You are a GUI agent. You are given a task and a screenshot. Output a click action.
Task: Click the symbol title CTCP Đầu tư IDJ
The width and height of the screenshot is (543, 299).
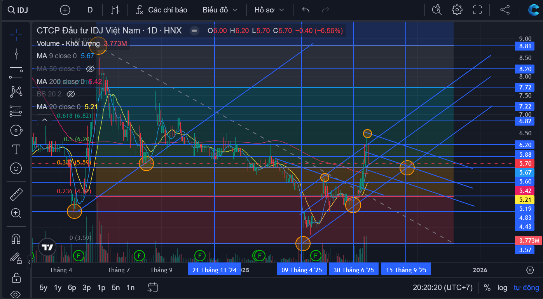(x=109, y=30)
